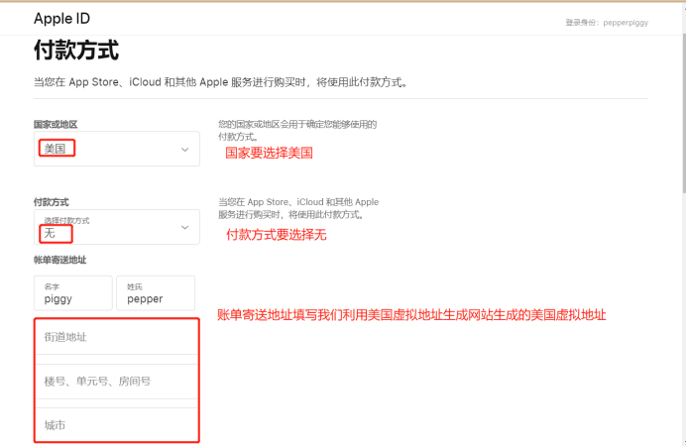The image size is (686, 446).
Task: Click the chevron in the country dropdown
Action: (x=185, y=150)
